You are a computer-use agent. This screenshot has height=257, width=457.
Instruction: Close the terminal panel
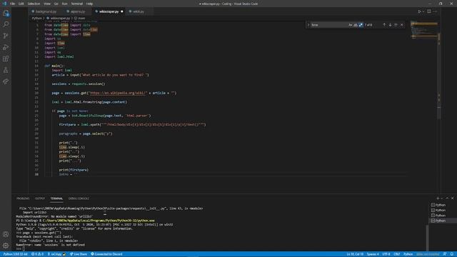[453, 198]
